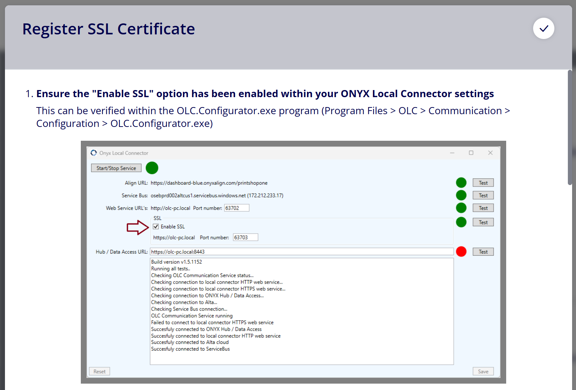Click the SSL port number field showing 63703
Viewport: 576px width, 390px height.
(x=246, y=238)
